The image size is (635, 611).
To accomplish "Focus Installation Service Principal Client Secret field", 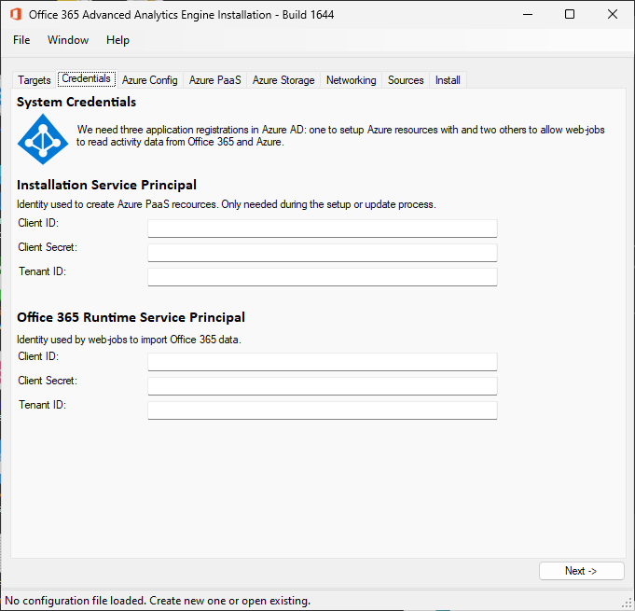I will point(323,253).
